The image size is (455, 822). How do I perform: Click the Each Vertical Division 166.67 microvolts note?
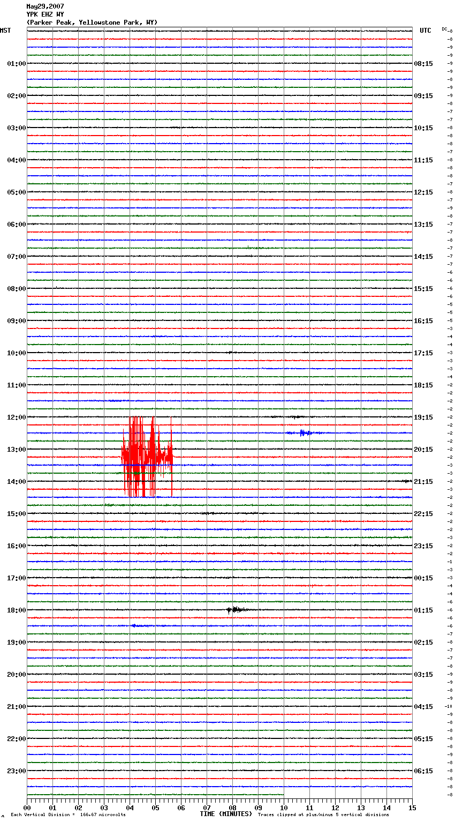click(x=68, y=814)
